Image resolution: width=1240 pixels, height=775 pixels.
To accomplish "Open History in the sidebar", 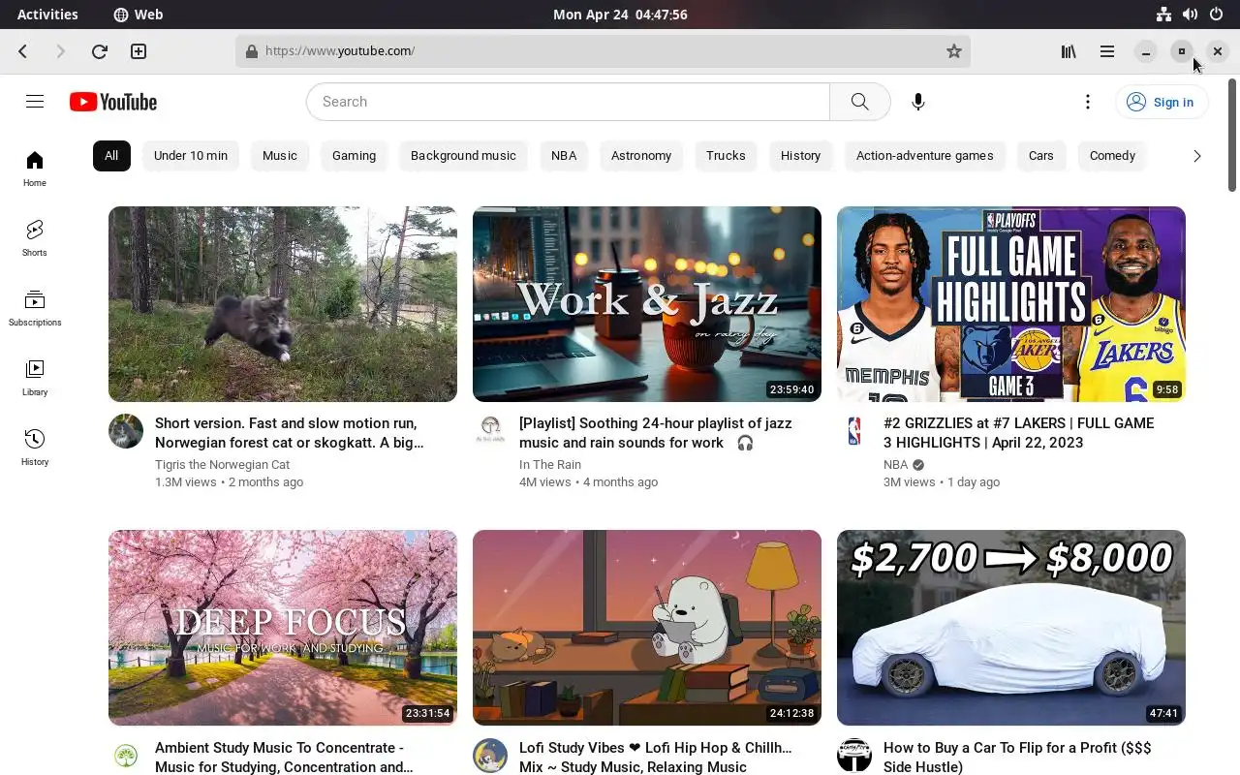I will 35,448.
